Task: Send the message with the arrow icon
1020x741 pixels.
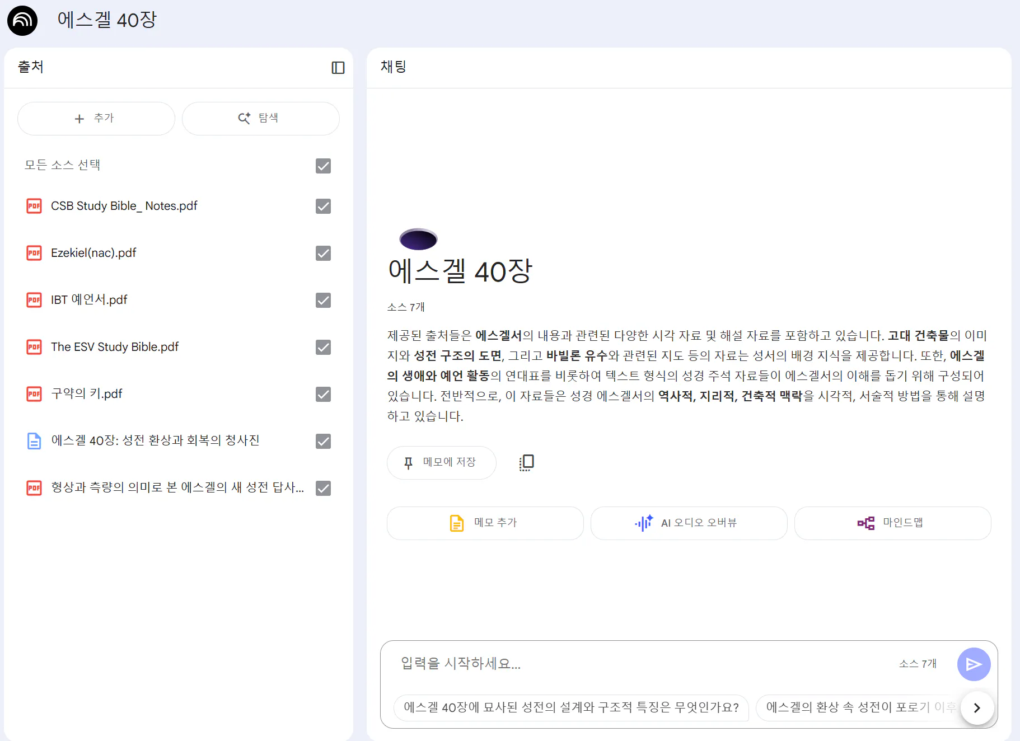Action: point(974,664)
